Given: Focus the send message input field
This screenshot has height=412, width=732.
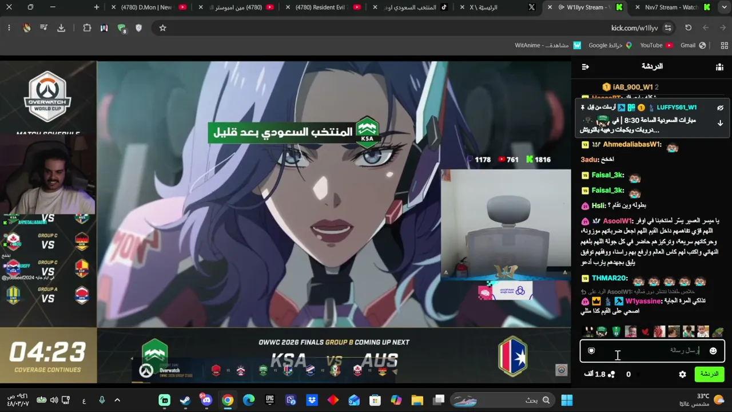Looking at the screenshot, I should 652,351.
